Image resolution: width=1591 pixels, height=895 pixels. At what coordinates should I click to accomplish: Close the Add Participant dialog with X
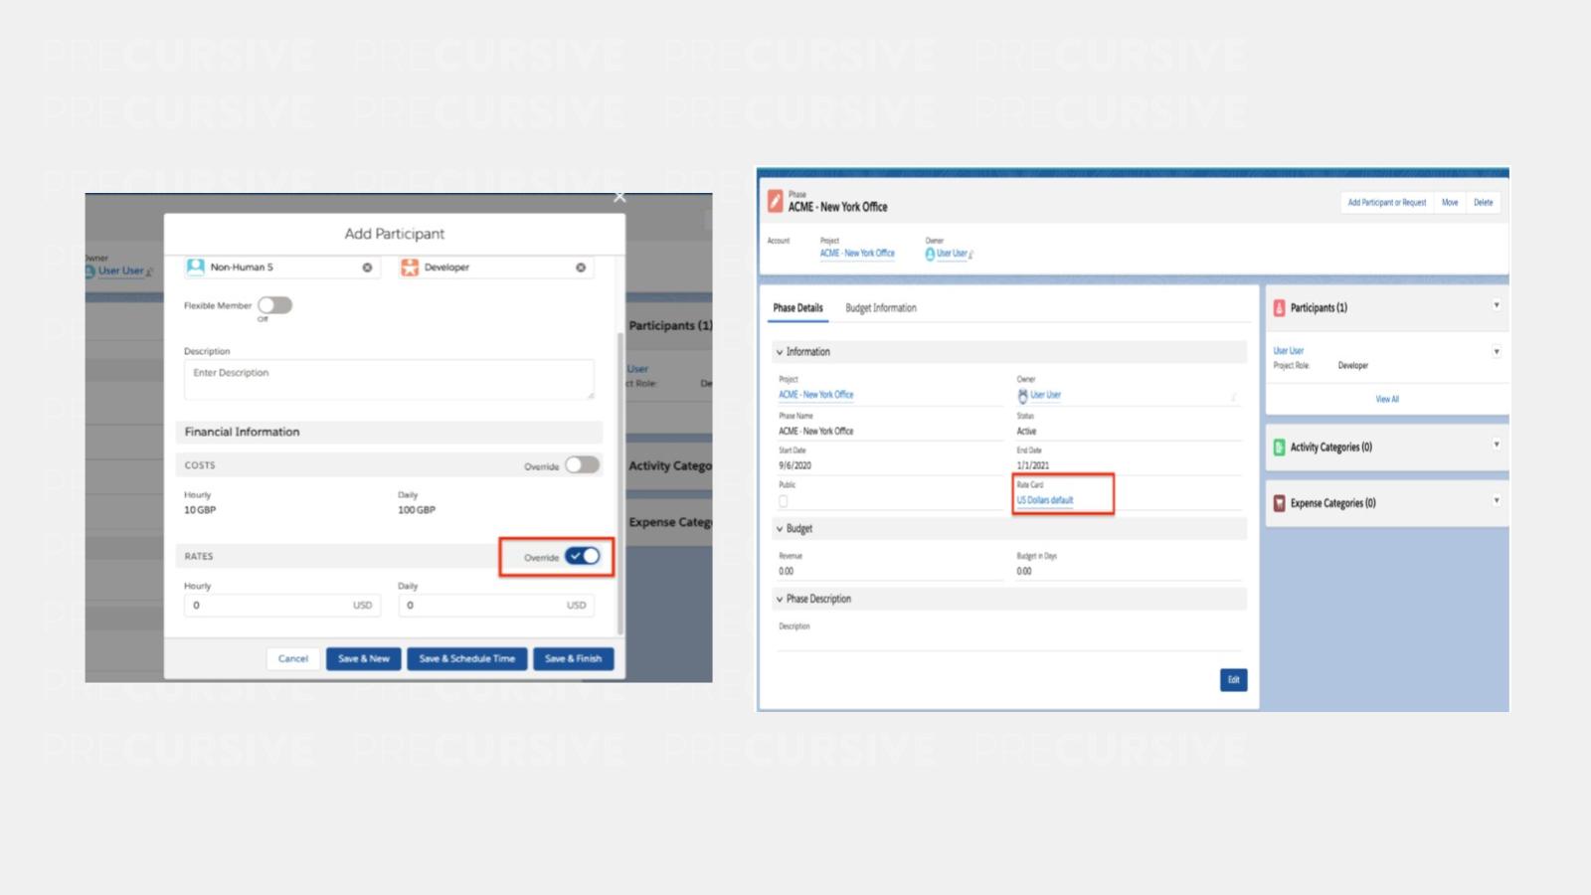pyautogui.click(x=619, y=197)
